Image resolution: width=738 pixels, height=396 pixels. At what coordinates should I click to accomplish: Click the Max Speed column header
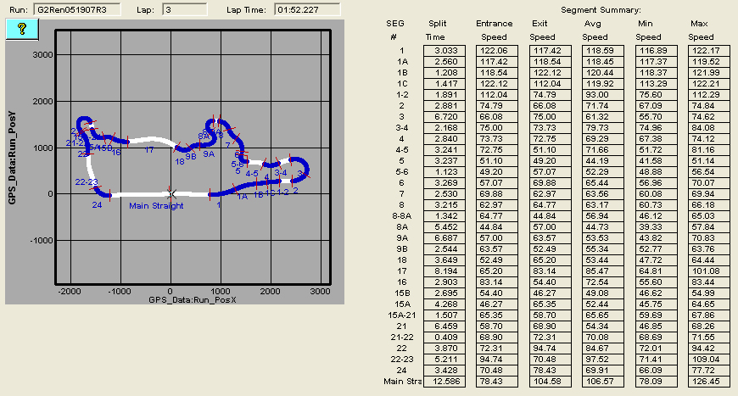pyautogui.click(x=701, y=31)
